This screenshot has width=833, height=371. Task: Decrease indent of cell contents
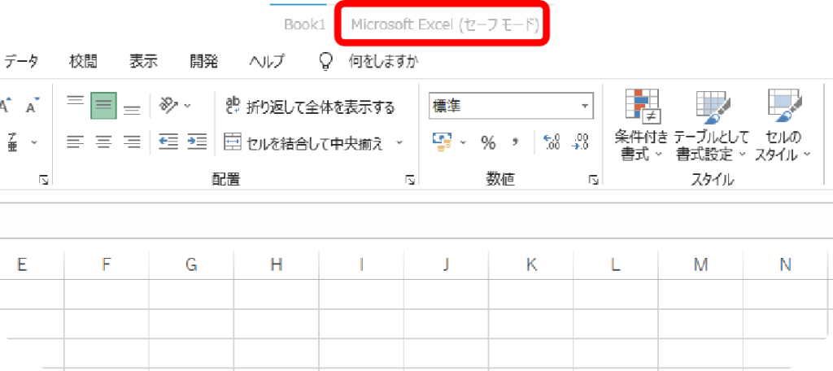pos(168,143)
